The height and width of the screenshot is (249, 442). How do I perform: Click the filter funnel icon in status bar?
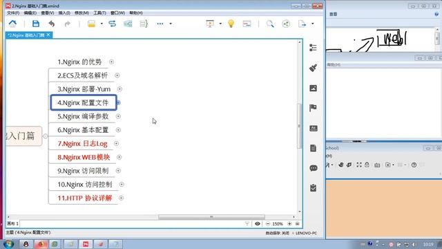click(247, 223)
